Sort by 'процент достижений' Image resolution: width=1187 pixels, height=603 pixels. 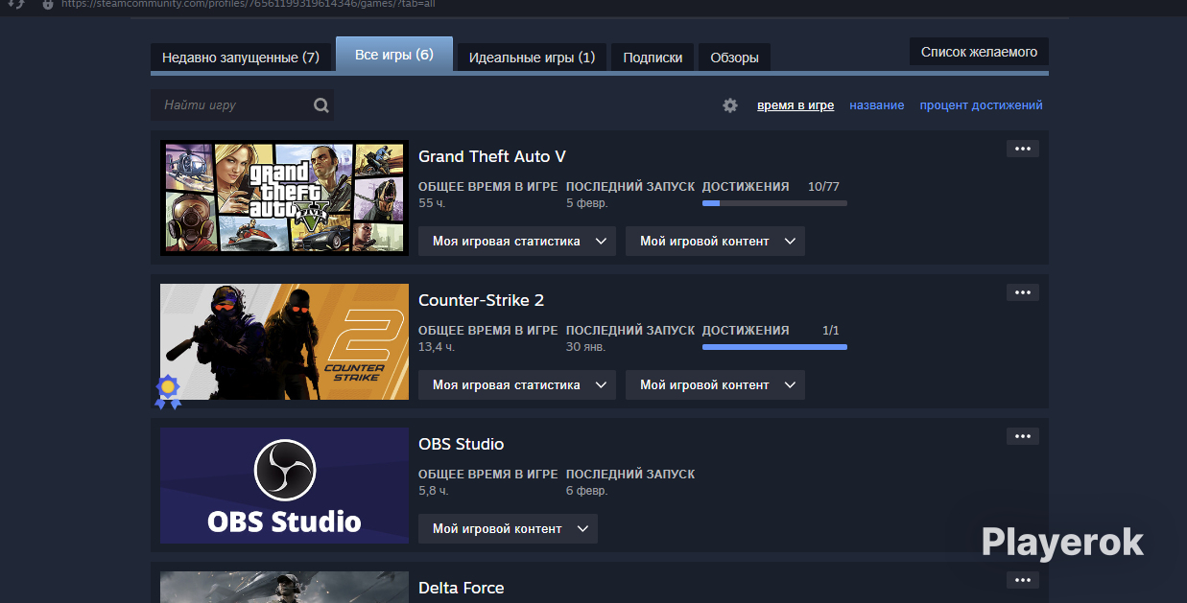coord(981,105)
